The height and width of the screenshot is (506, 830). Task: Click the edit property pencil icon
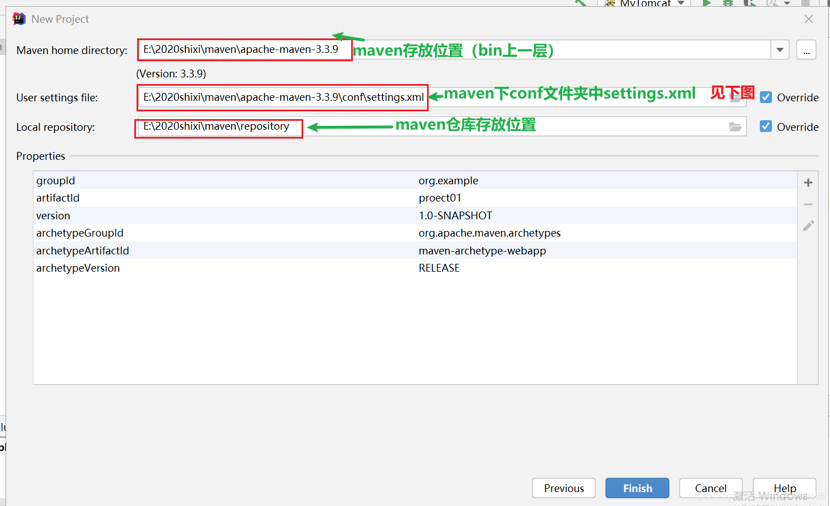pos(808,225)
